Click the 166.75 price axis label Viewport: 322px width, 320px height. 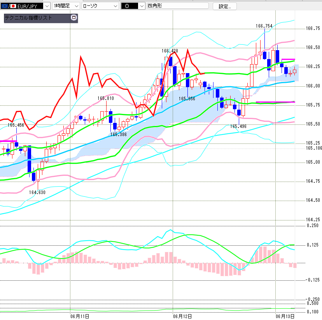click(x=313, y=28)
